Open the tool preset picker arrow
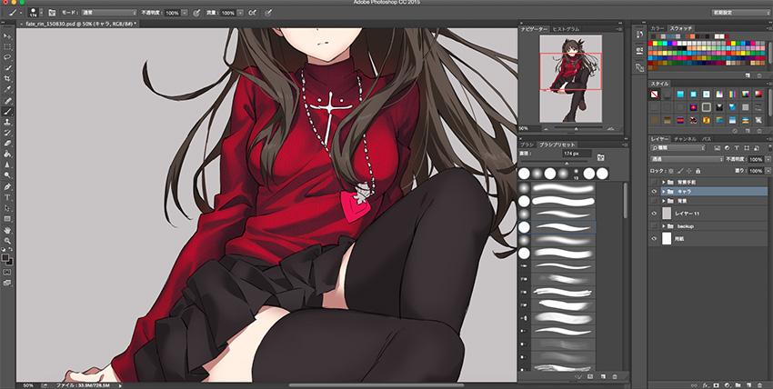The width and height of the screenshot is (773, 389). point(20,13)
